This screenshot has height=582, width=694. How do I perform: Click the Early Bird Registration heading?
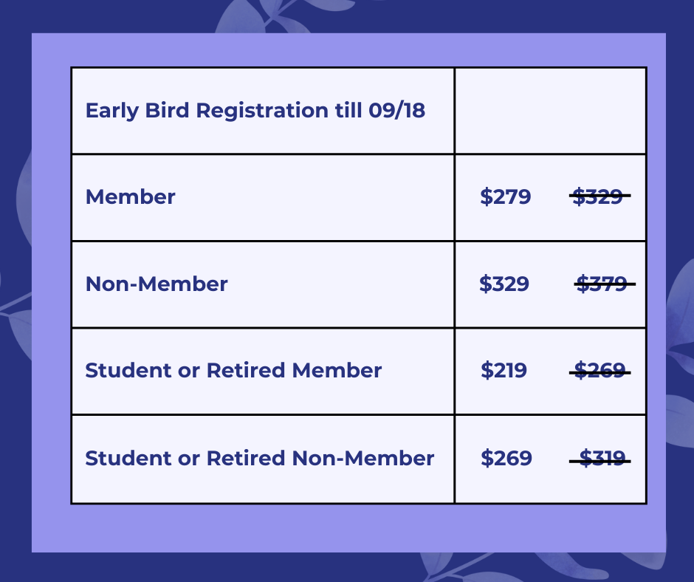point(255,111)
